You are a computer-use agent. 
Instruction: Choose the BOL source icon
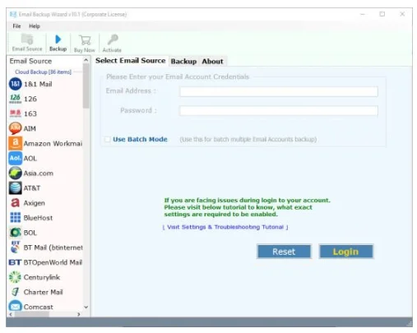click(16, 233)
